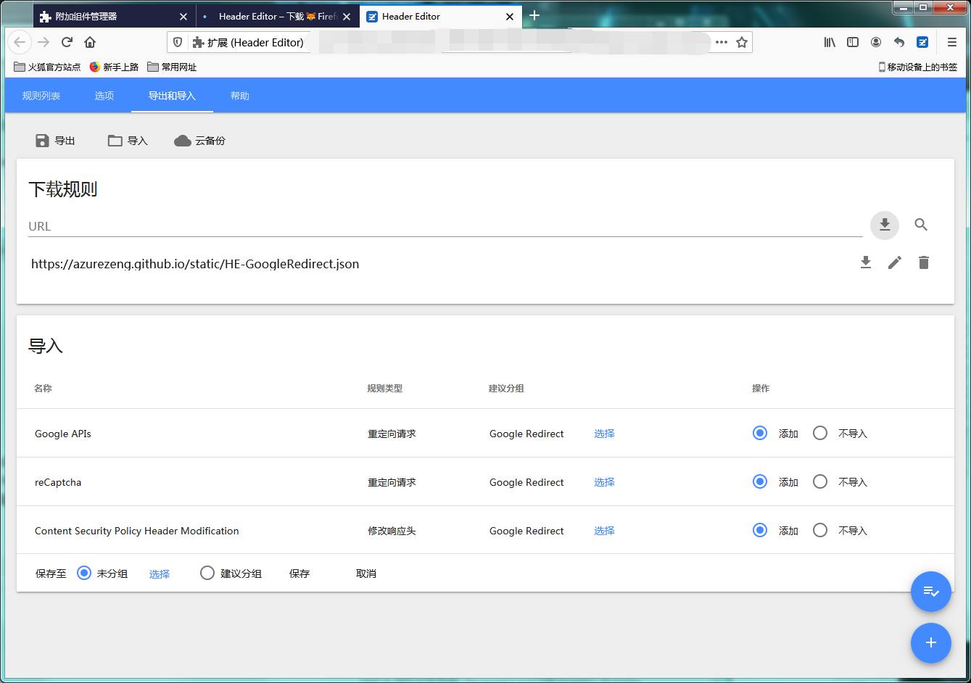This screenshot has height=683, width=971.
Task: Click 选择 link next to 未分组
Action: coord(160,574)
